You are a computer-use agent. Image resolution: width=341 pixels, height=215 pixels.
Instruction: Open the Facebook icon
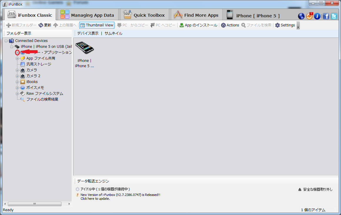[x=326, y=16]
